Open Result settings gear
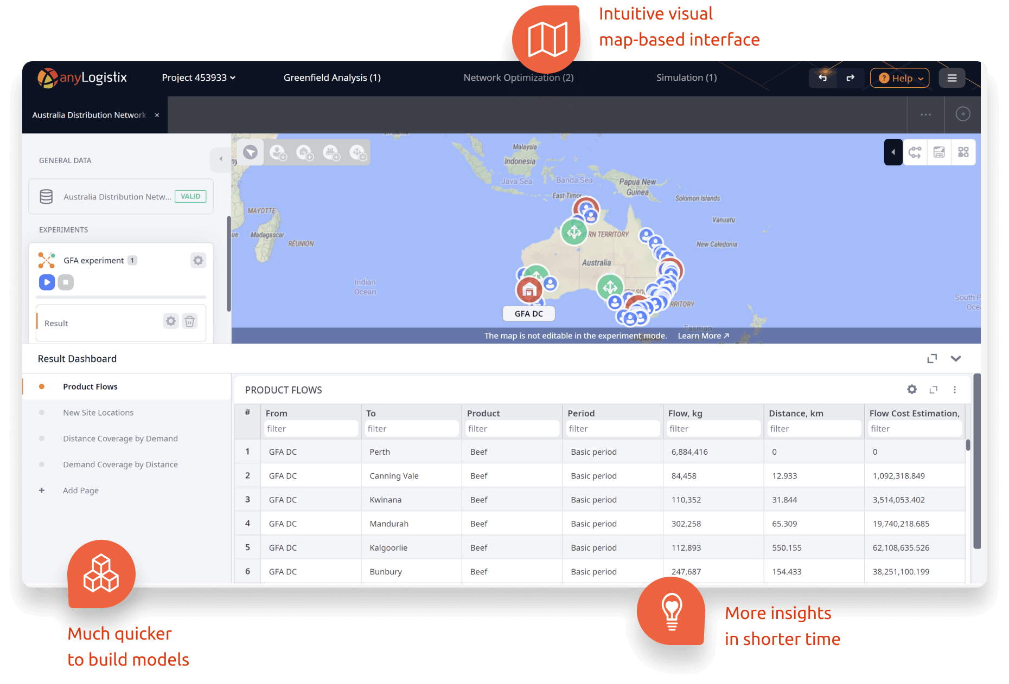The image size is (1009, 684). 171,321
